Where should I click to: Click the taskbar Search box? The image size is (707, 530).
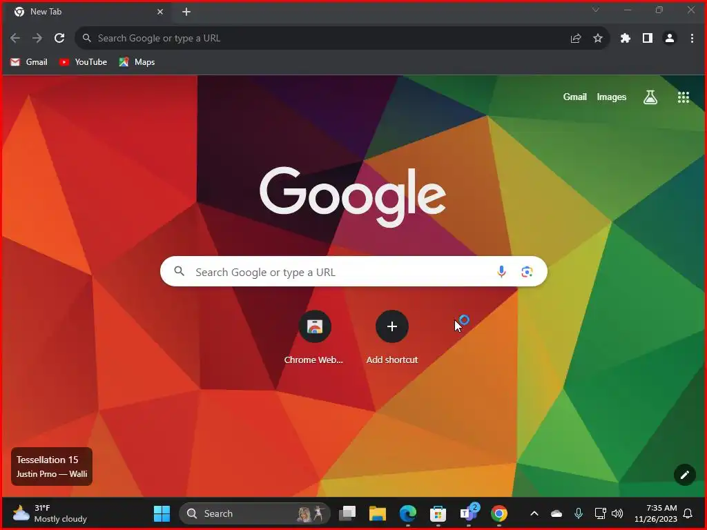tap(255, 513)
